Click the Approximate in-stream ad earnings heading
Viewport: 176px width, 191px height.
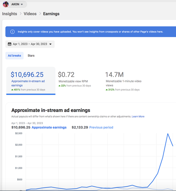pos(51,110)
